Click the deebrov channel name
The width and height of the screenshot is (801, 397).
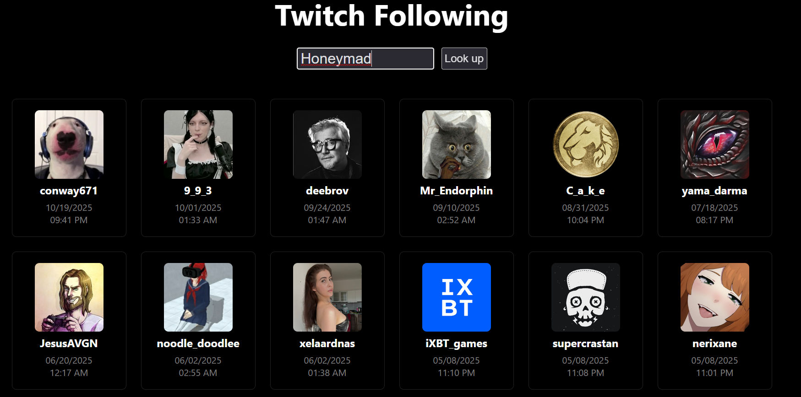327,191
